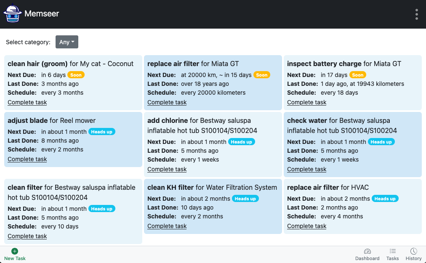Complete task for clean filter hot tub
426x263 pixels.
pyautogui.click(x=27, y=236)
